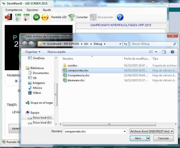Click the Nueva carpeta button
The height and width of the screenshot is (148, 180).
(57, 52)
